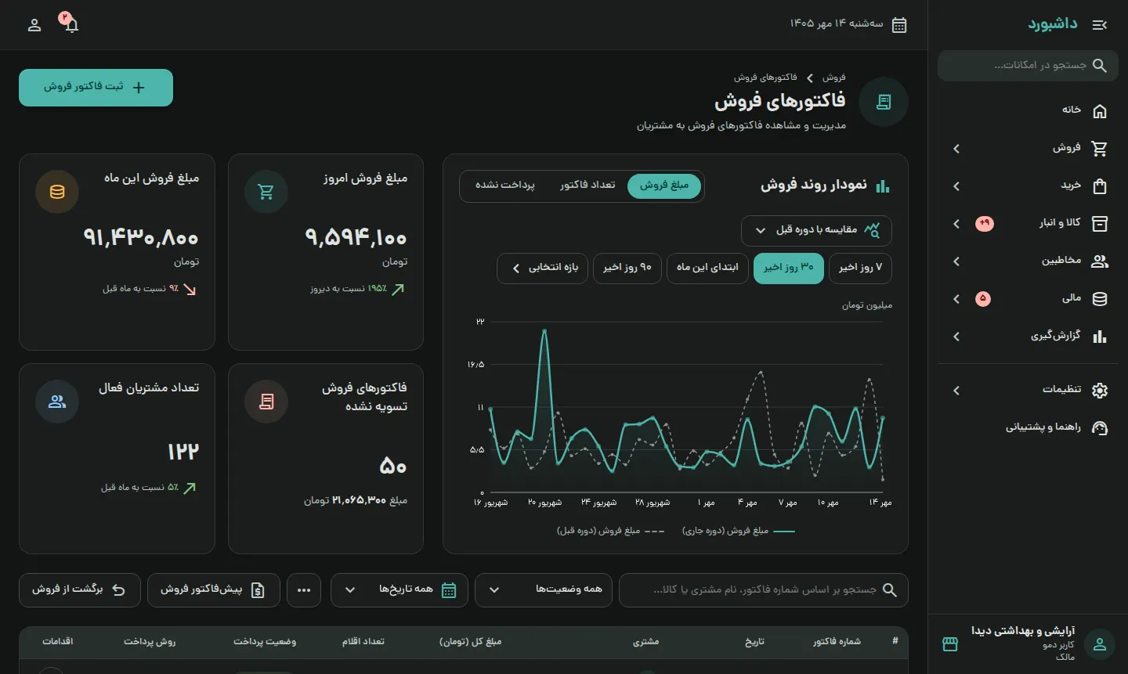Click the فروش shopping cart icon in sidebar
The width and height of the screenshot is (1128, 674).
[1100, 149]
